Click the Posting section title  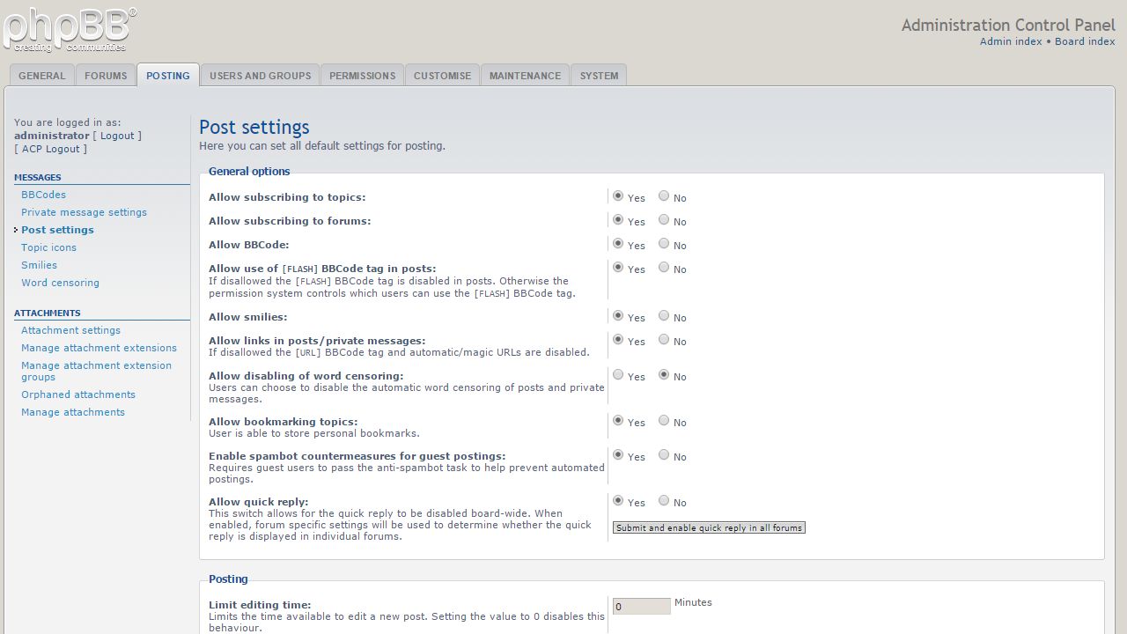click(x=228, y=579)
